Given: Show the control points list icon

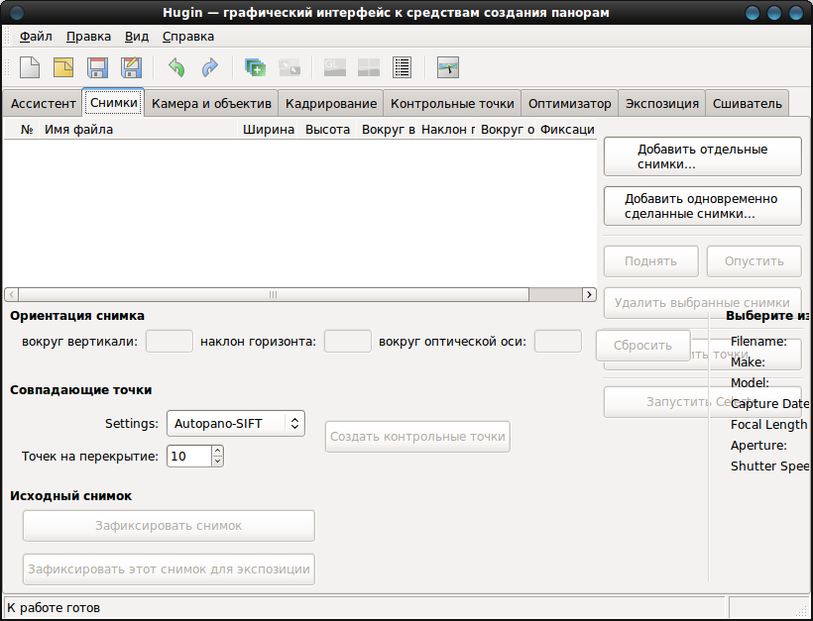Looking at the screenshot, I should [403, 67].
